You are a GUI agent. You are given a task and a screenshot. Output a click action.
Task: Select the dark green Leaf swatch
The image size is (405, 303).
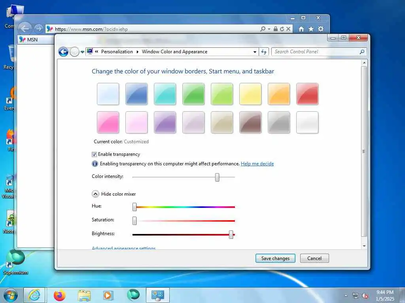193,94
